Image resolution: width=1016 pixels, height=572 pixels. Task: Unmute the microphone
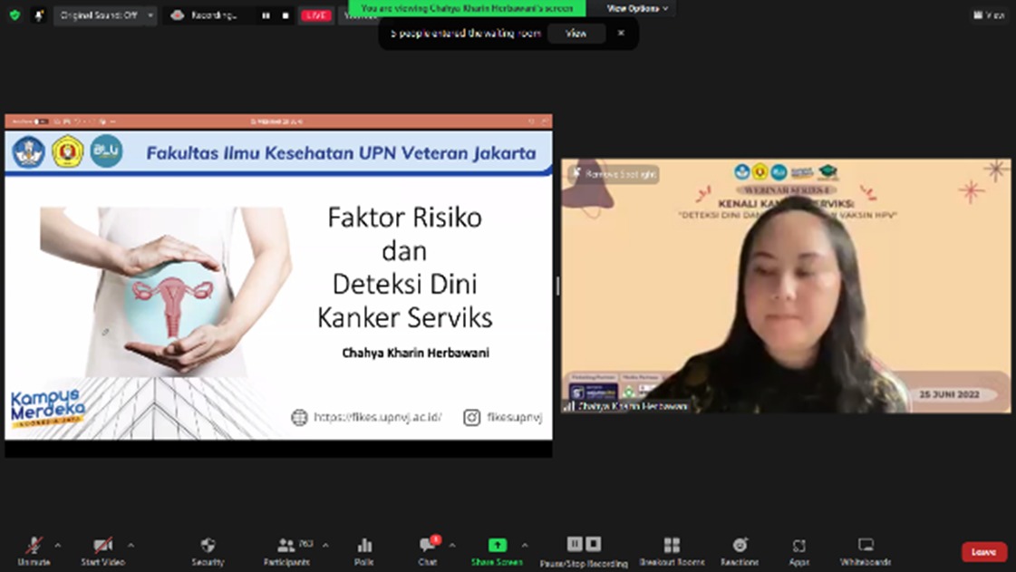tap(34, 550)
